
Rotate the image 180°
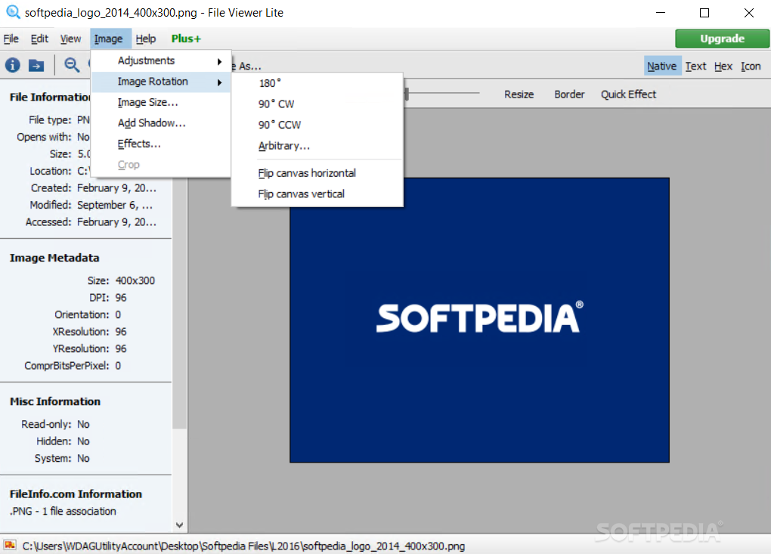(x=317, y=83)
